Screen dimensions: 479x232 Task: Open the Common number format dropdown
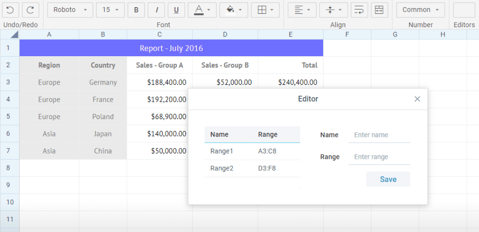[421, 10]
